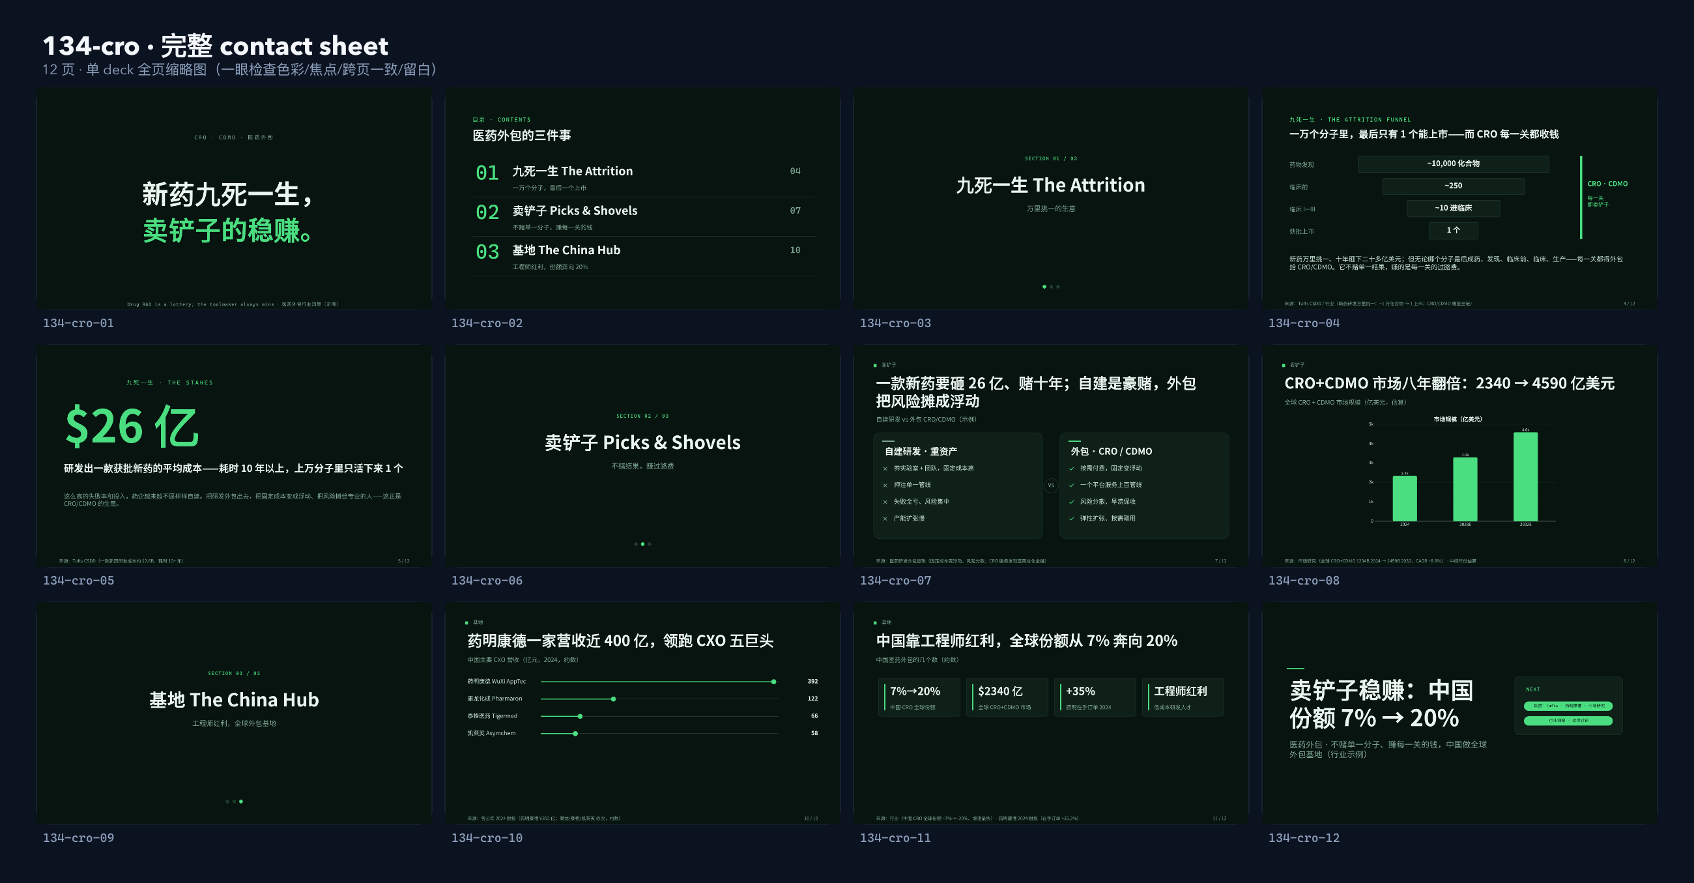Click the funnel bar ~250
The image size is (1694, 883).
pos(1454,186)
